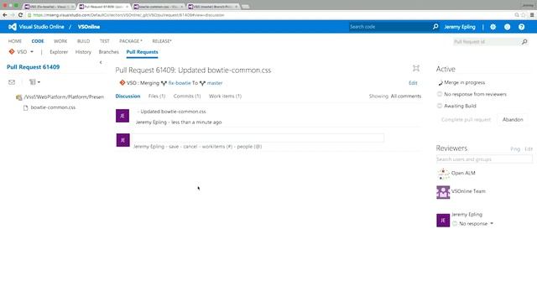
Task: Click Jeremy Epling reviewer avatar
Action: click(x=443, y=220)
